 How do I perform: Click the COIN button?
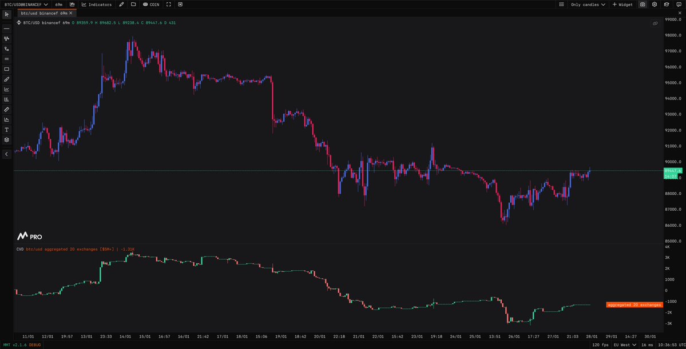tap(151, 5)
